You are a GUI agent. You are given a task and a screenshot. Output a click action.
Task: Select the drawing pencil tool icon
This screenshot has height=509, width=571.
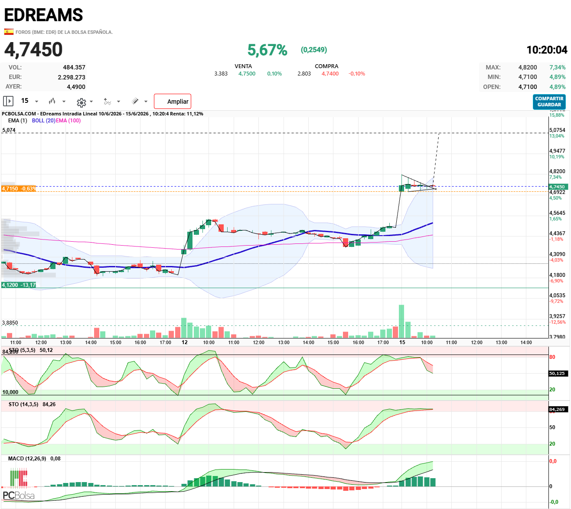tap(135, 101)
